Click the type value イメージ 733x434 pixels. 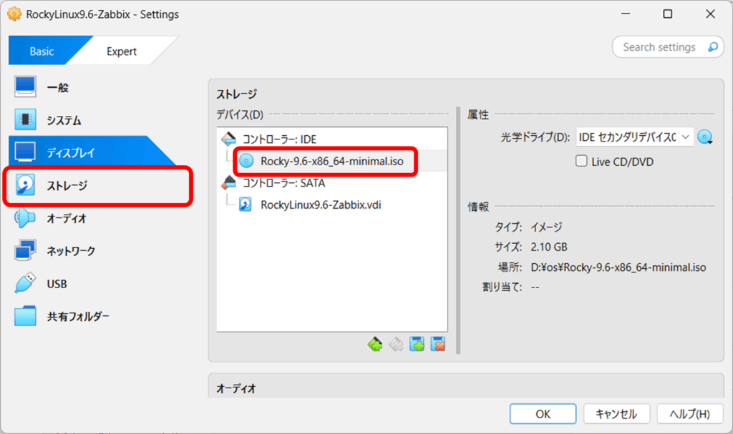[546, 227]
